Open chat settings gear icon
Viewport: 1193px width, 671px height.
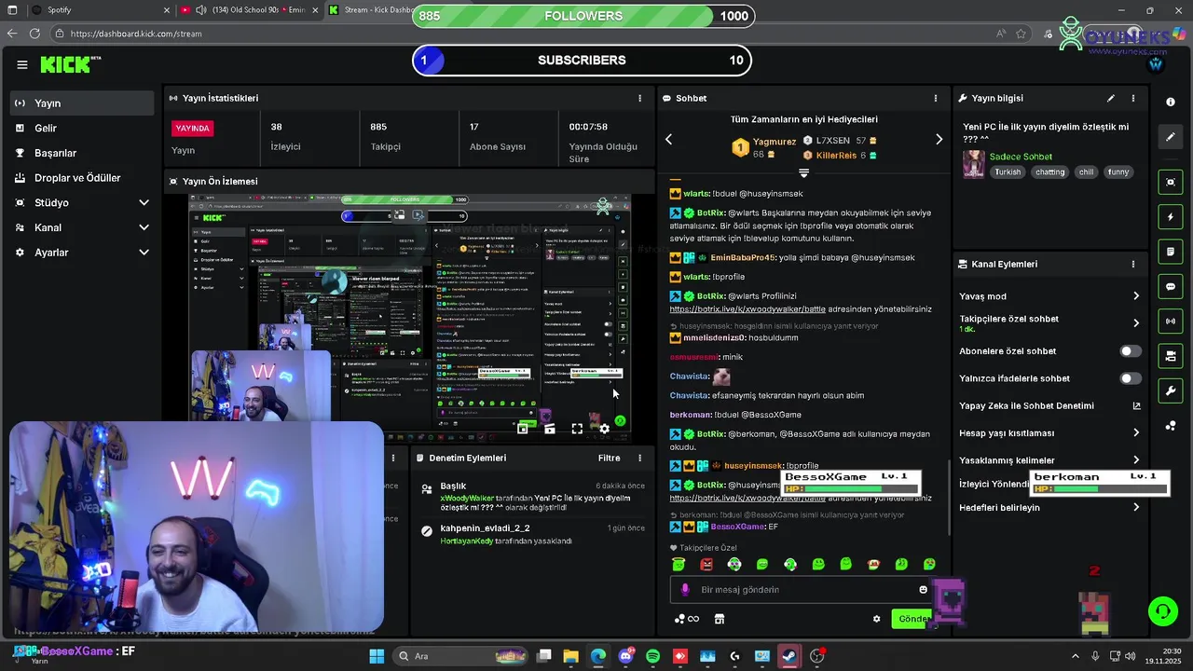[x=876, y=619]
